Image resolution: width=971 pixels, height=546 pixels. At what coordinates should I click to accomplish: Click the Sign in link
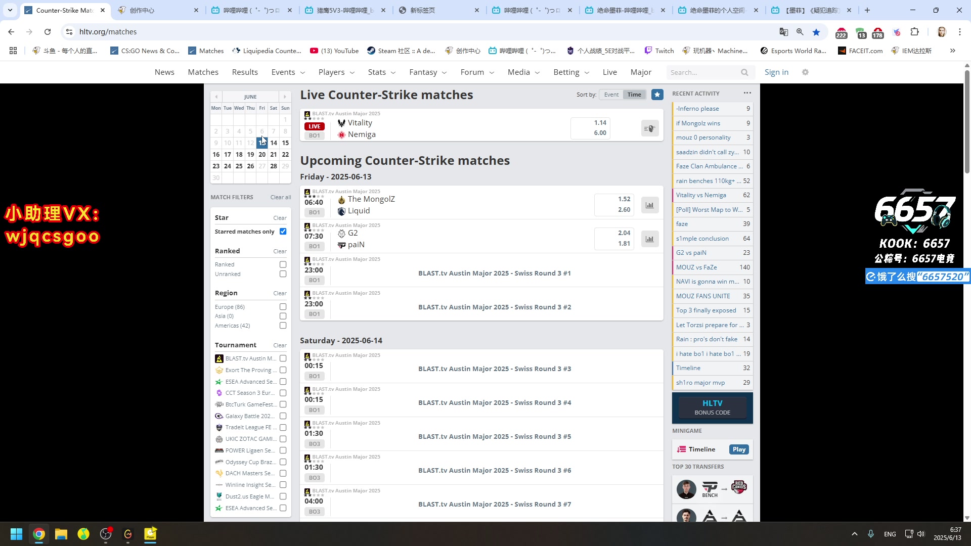777,72
